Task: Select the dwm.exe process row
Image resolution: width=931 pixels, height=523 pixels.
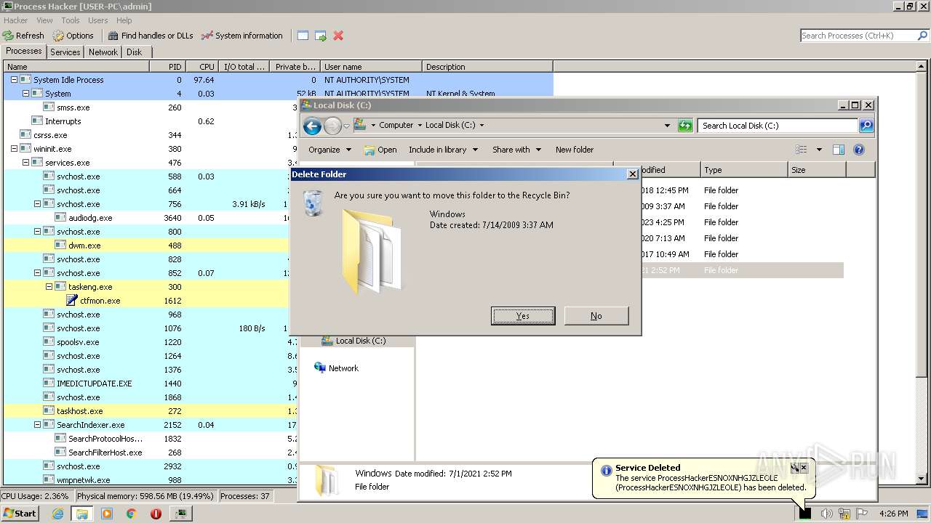Action: pos(148,246)
